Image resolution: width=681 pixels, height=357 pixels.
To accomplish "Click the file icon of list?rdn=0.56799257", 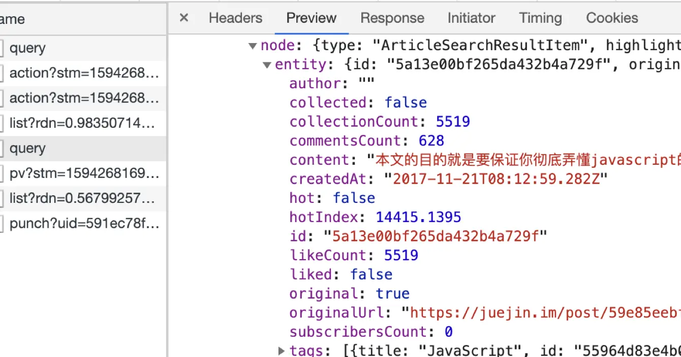I will click(2, 198).
